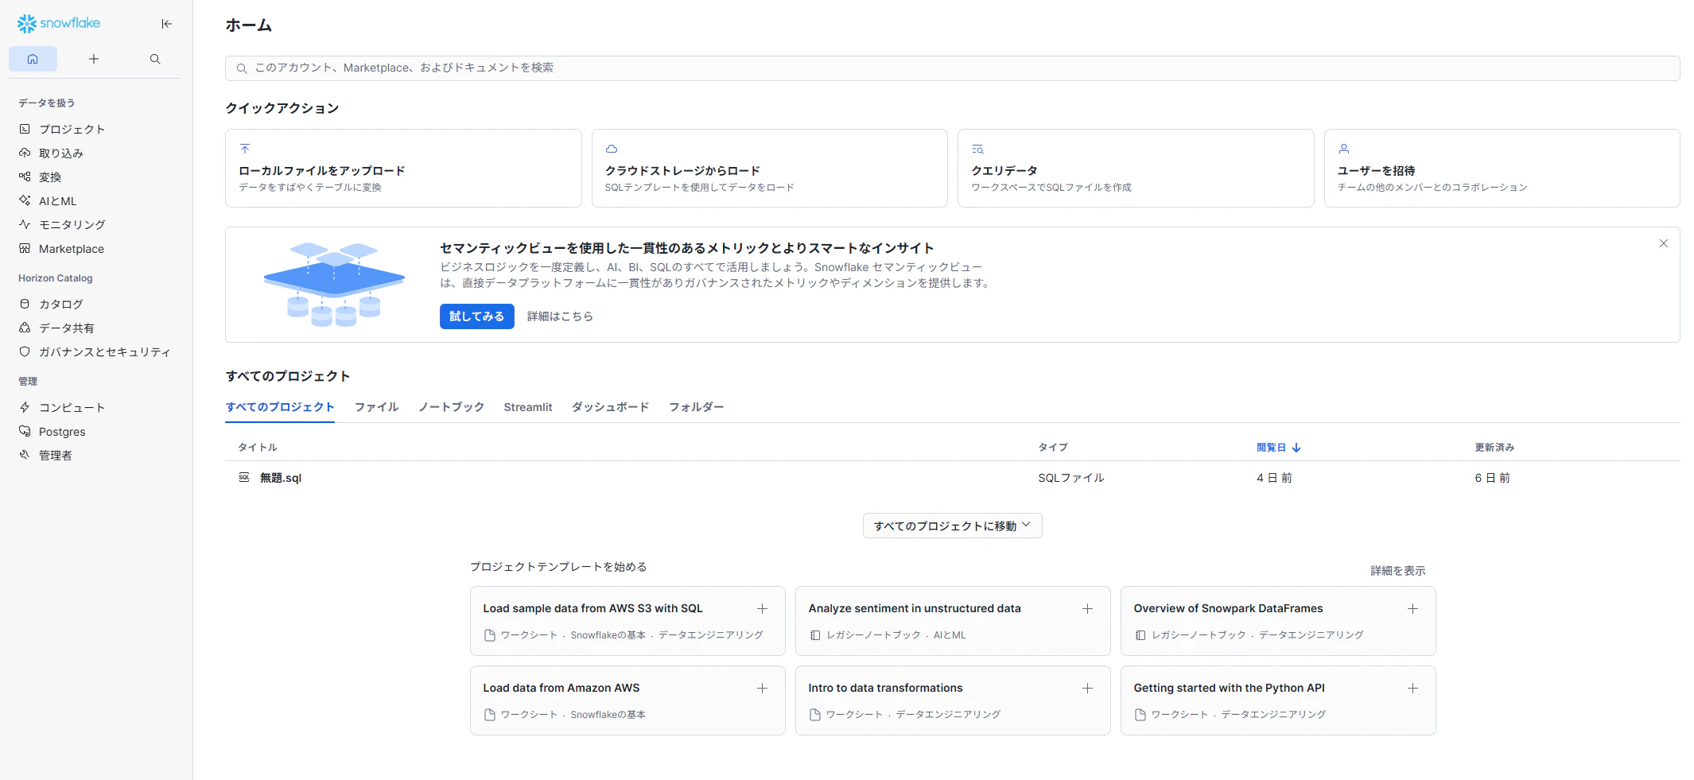
Task: Select ユーザーを招待 quick action
Action: (x=1502, y=169)
